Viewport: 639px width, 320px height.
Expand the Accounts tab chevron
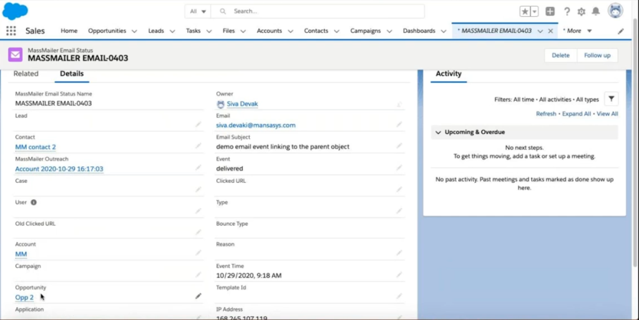pos(290,31)
